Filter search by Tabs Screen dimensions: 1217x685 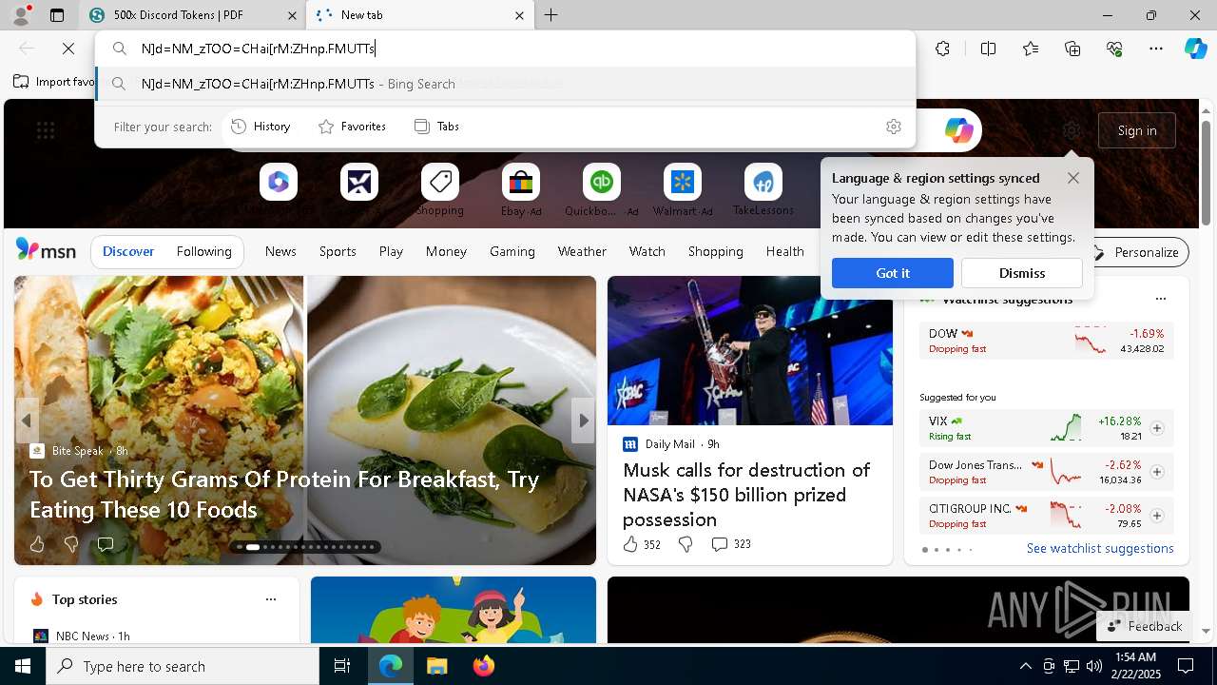(436, 127)
